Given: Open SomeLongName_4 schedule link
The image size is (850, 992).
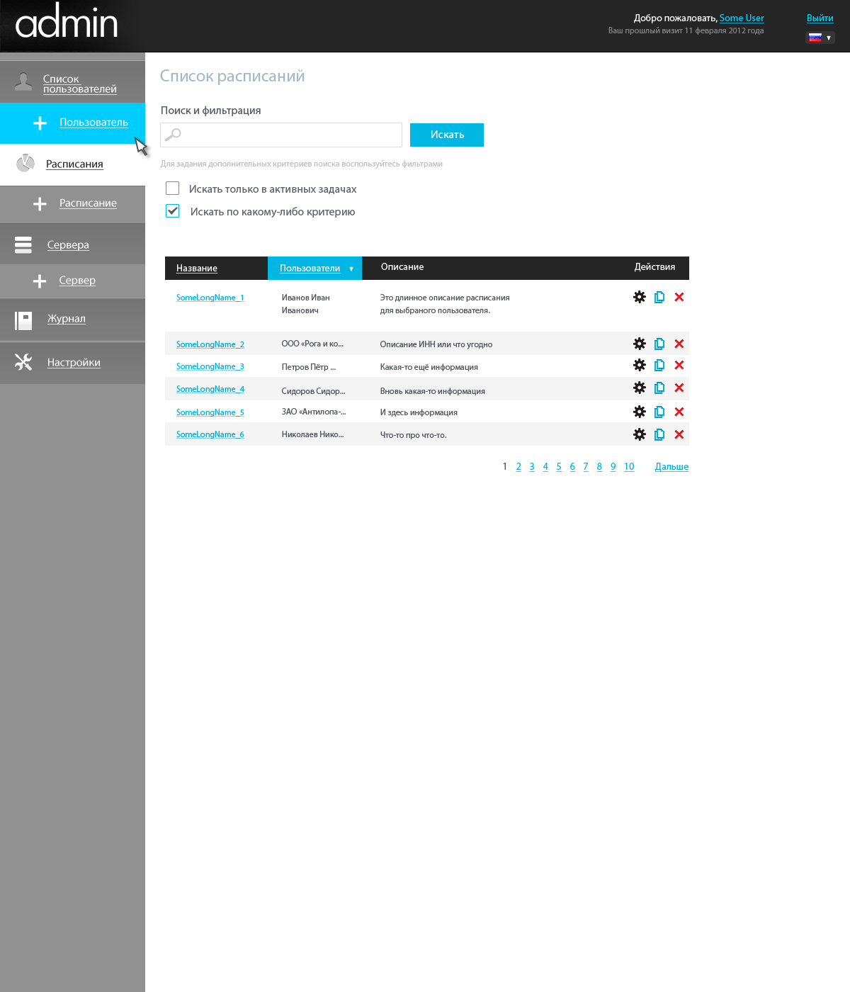Looking at the screenshot, I should pyautogui.click(x=210, y=389).
